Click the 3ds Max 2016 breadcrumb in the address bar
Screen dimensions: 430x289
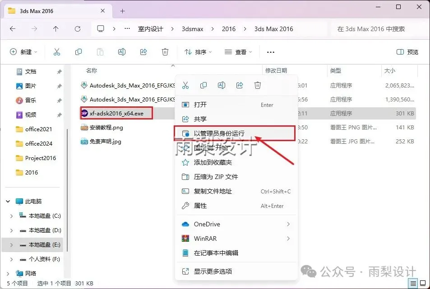[x=274, y=29]
